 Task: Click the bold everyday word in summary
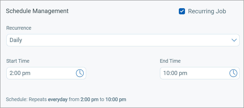tap(58, 100)
